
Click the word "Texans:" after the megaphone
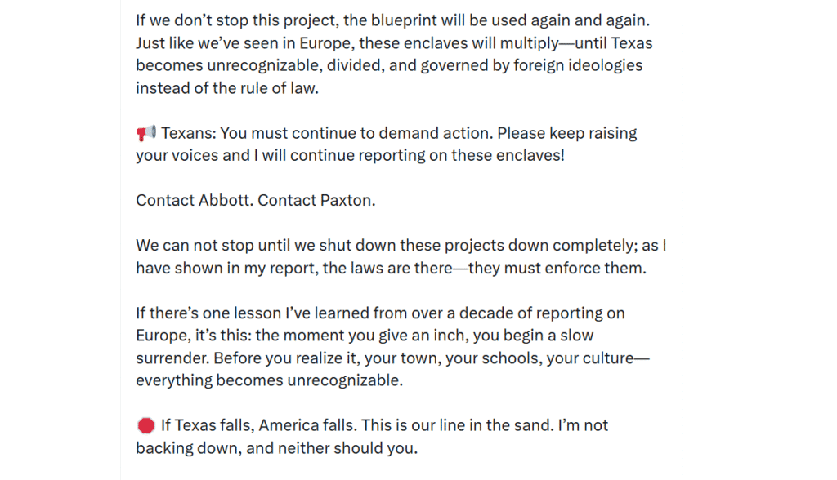[x=189, y=133]
